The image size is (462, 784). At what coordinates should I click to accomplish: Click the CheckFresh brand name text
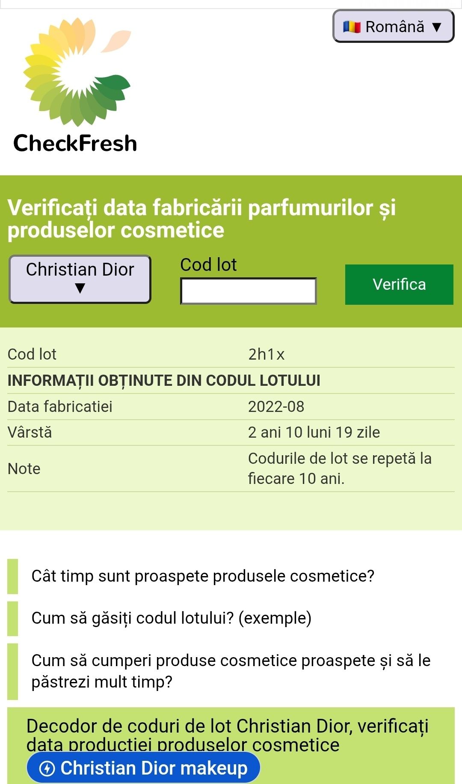pos(75,143)
